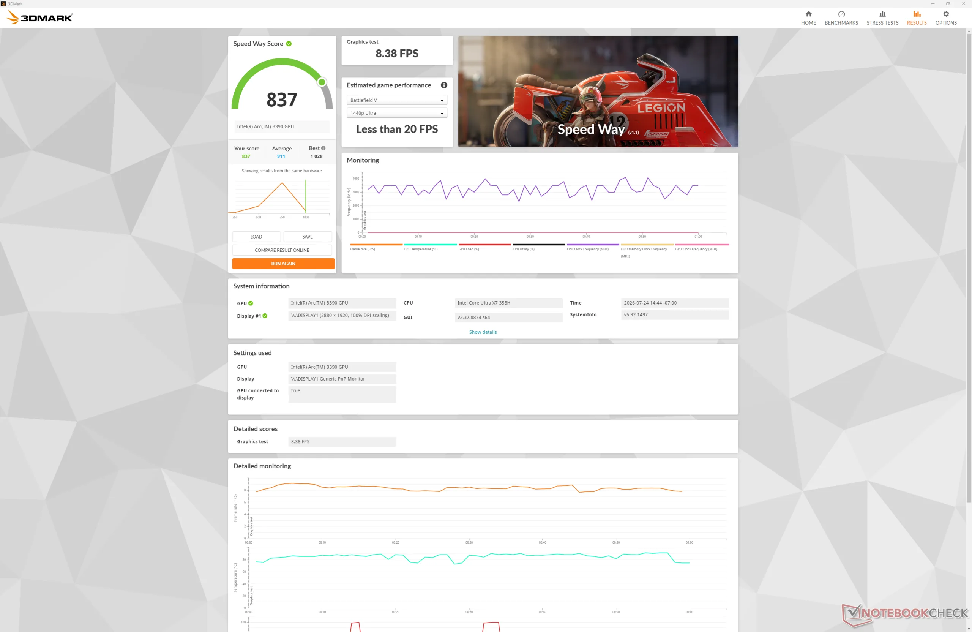Screen dimensions: 972x632
Task: Click the BENCHMARKS menu label
Action: point(841,23)
